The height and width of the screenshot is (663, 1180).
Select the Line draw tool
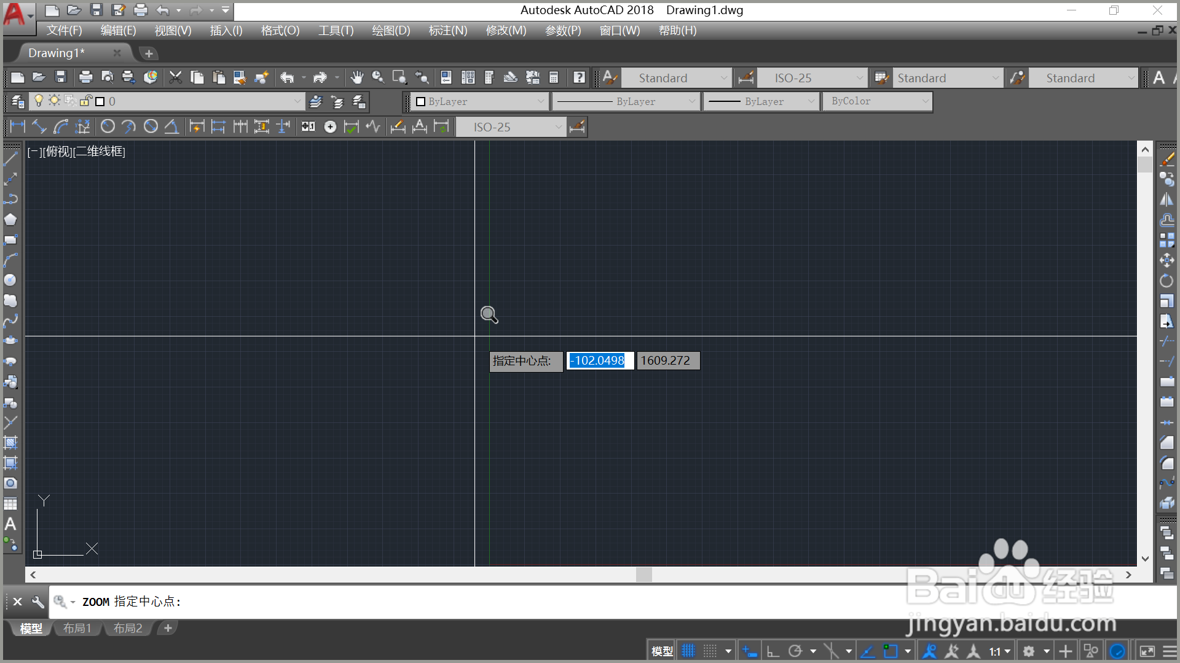10,159
